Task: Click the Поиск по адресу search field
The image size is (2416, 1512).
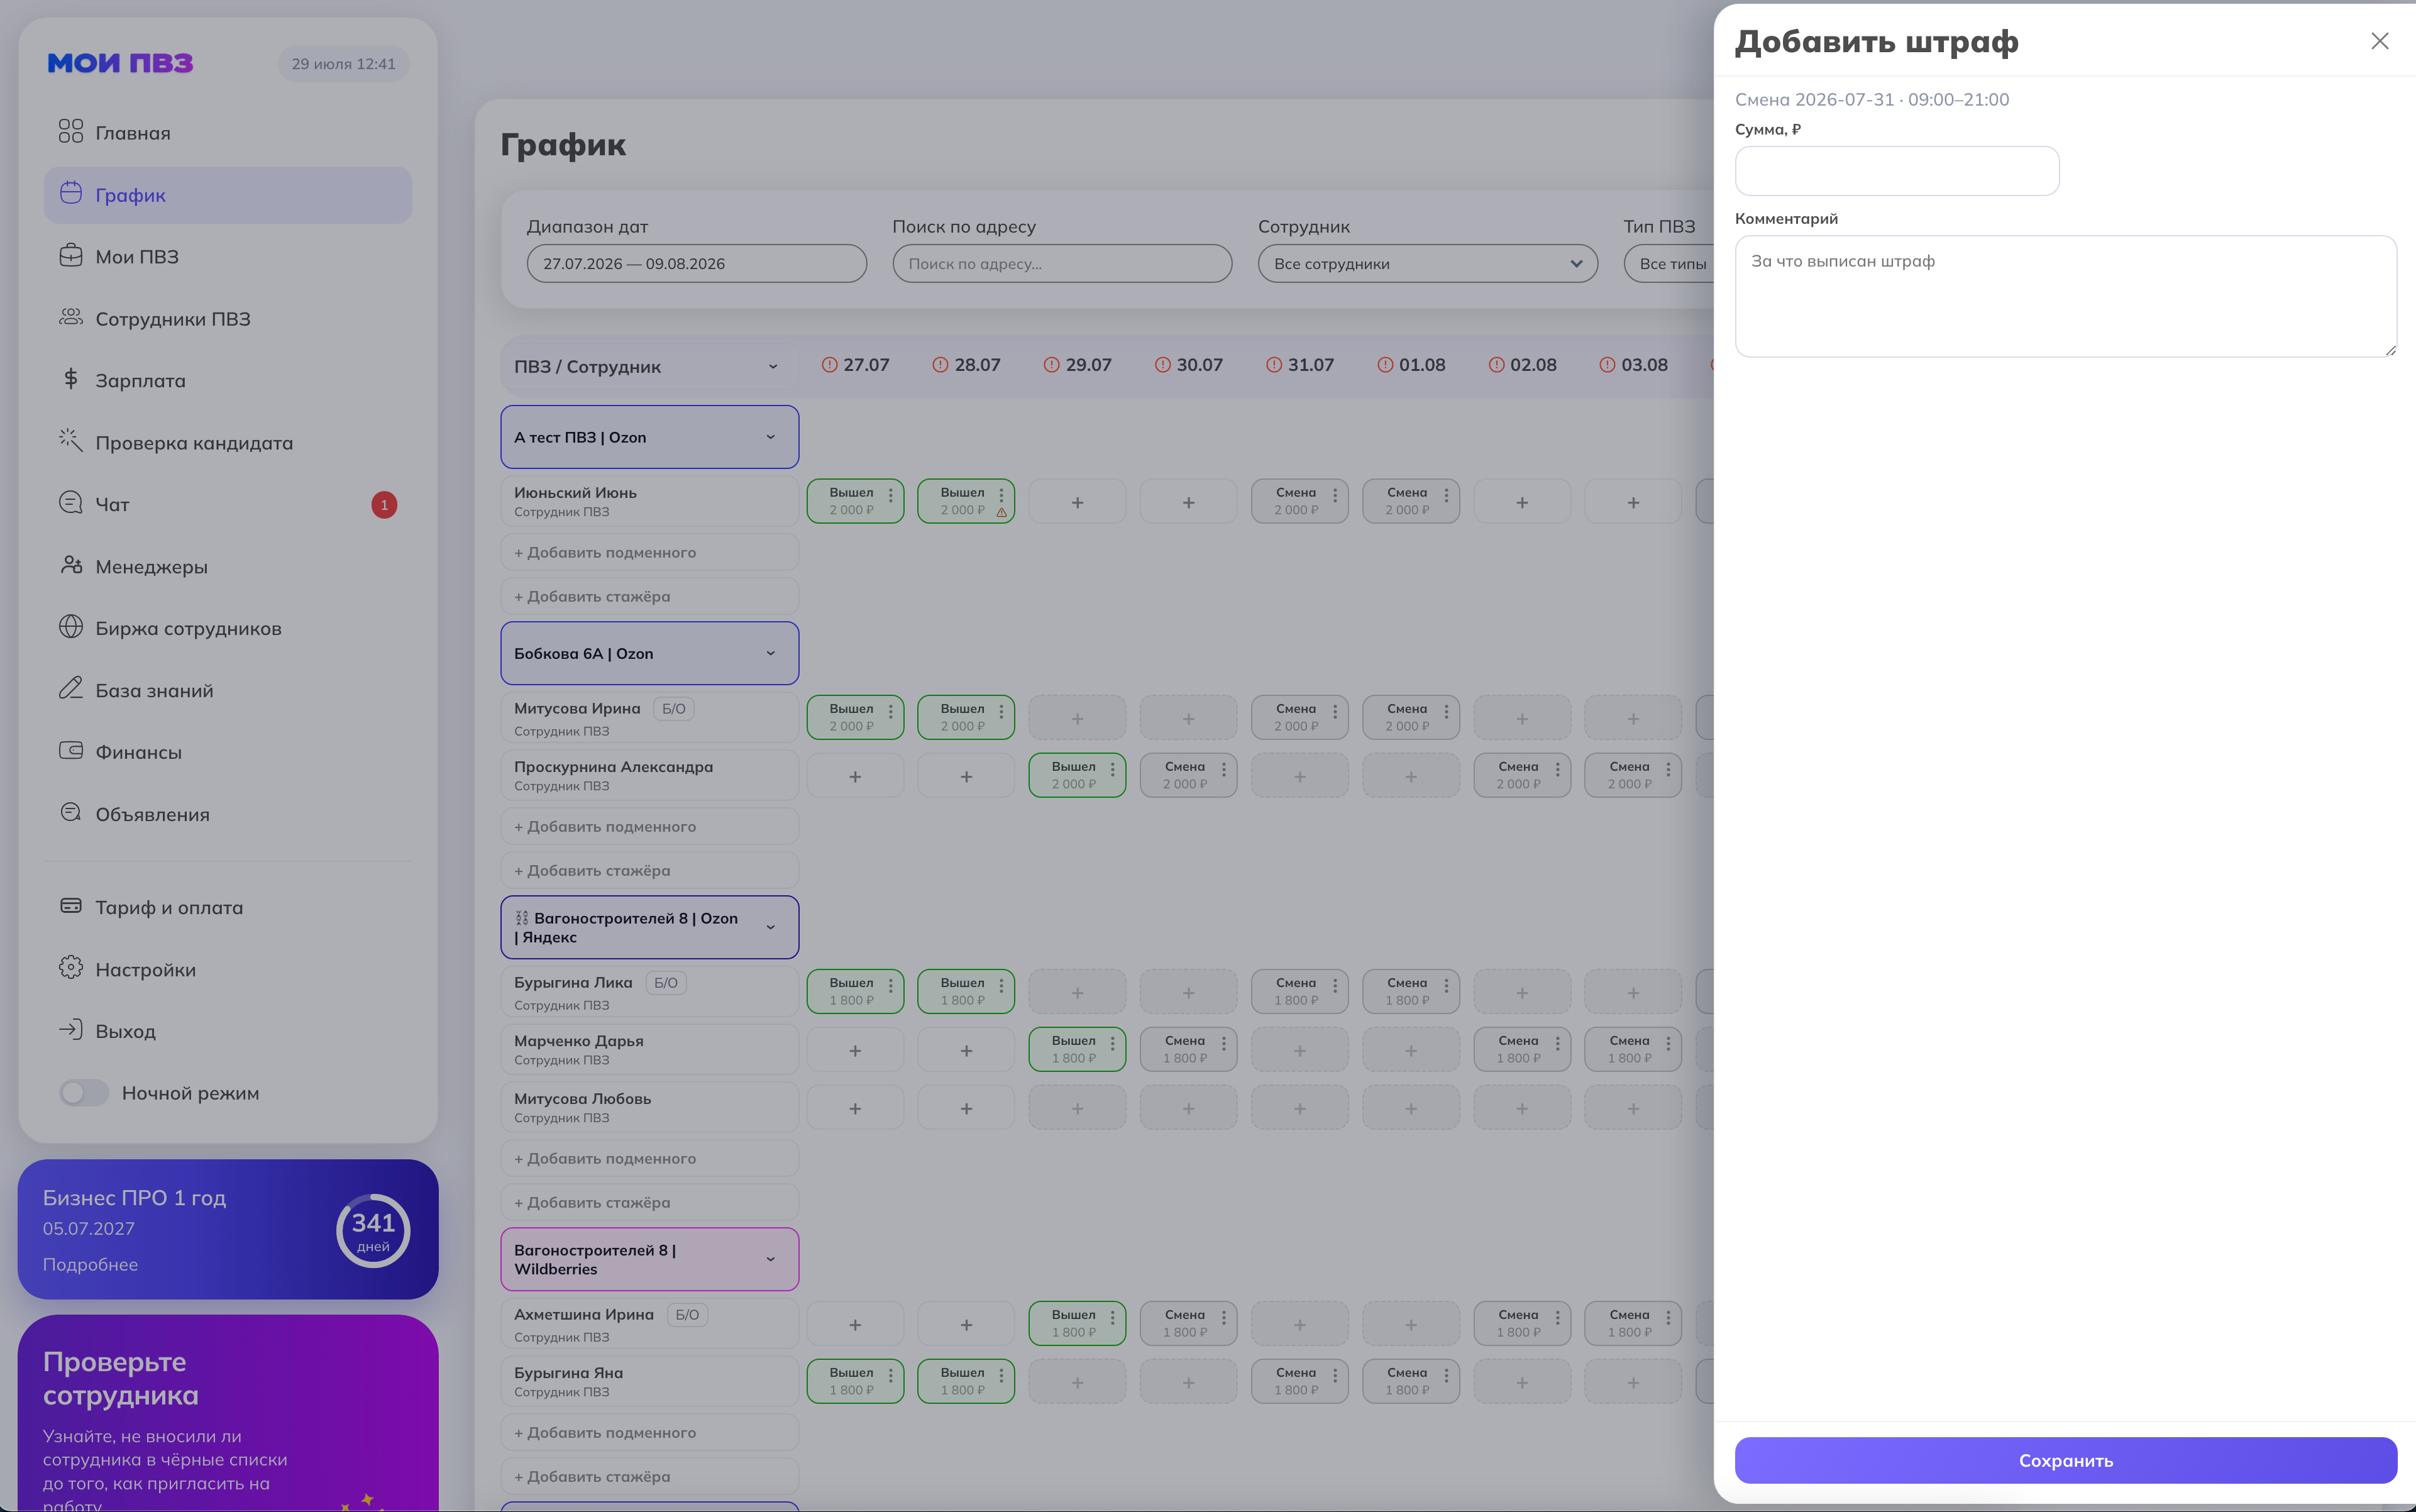Action: click(1062, 264)
